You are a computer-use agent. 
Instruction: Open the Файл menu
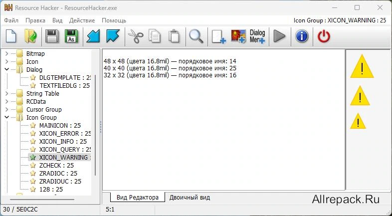[x=11, y=20]
